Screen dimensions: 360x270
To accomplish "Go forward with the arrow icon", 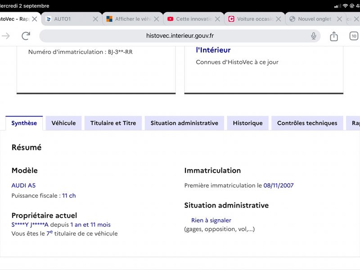I will [x=6, y=36].
